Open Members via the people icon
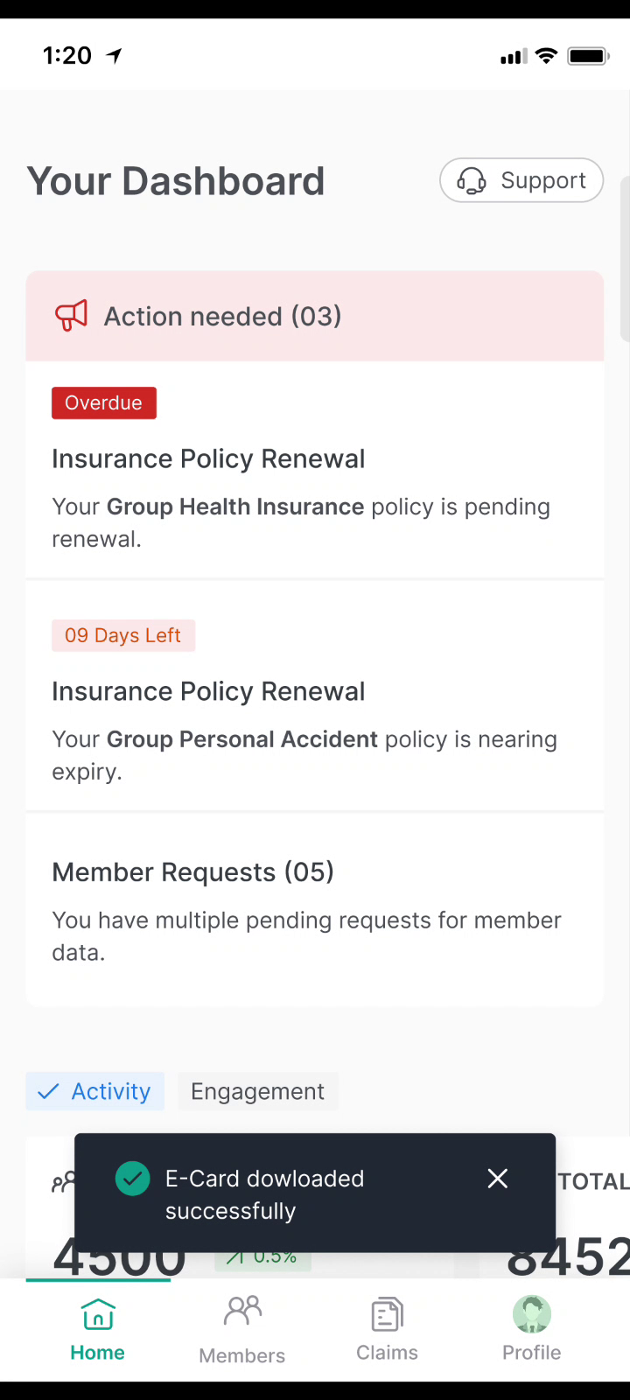 click(x=242, y=1311)
